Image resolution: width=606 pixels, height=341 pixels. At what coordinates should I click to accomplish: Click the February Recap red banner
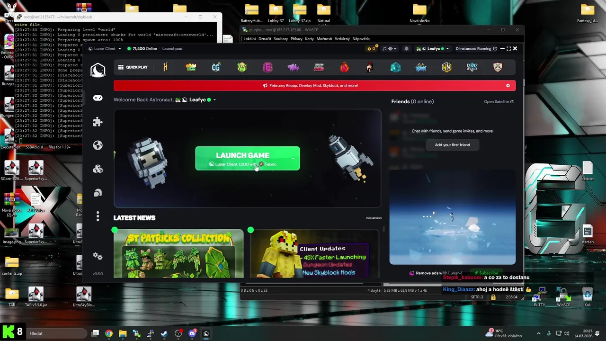(x=314, y=86)
